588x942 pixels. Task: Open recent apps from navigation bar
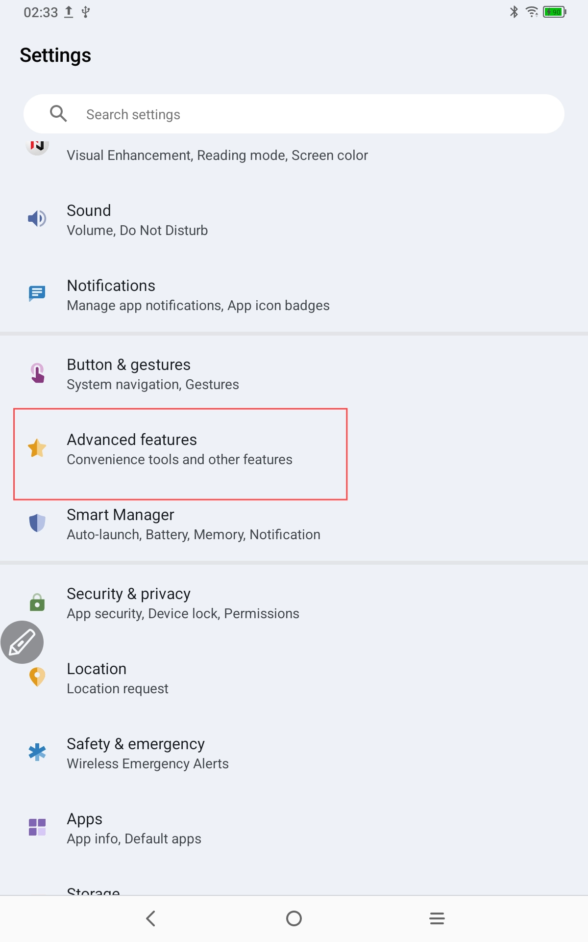[x=437, y=918]
